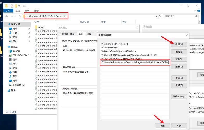Viewport: 204px width, 130px height.
Task: Sort by the 名称 column header
Action: pos(36,22)
